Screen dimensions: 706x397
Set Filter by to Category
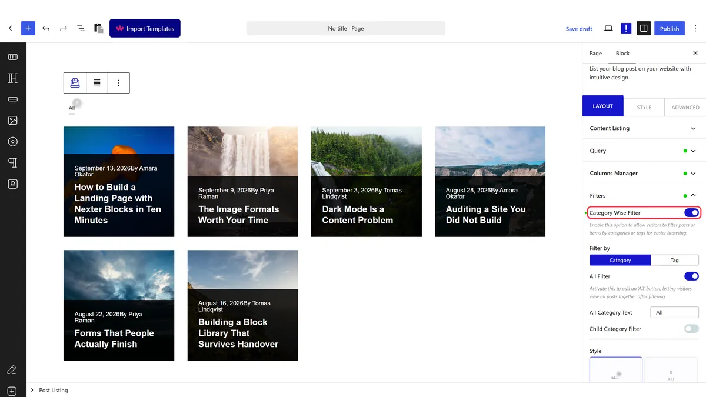point(620,260)
